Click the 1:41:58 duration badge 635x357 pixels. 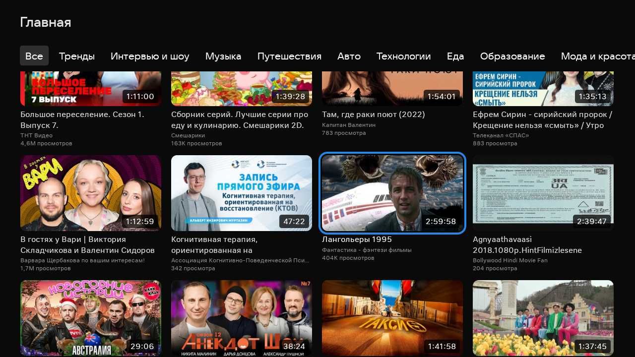[442, 346]
